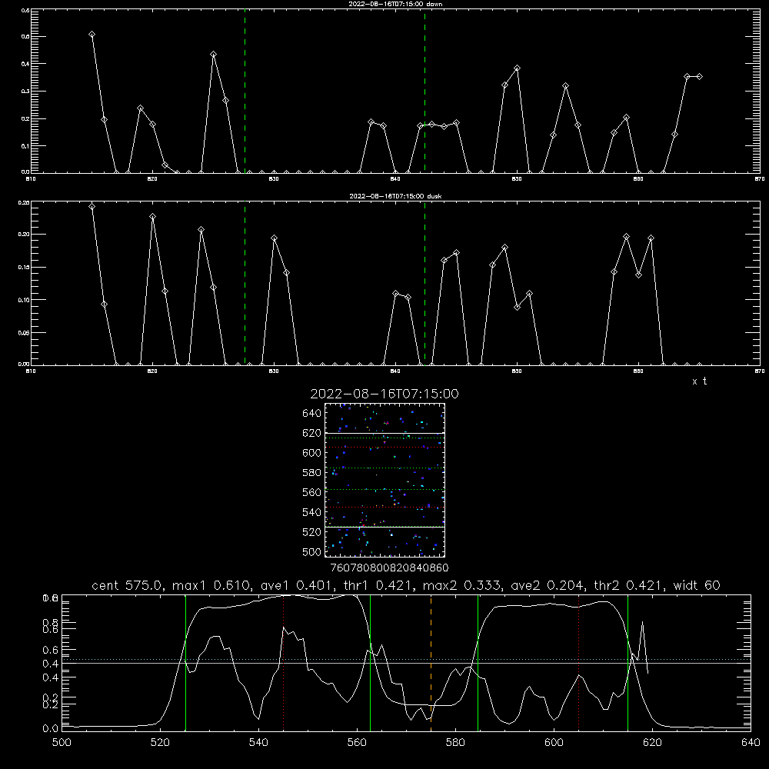Click the "760780800820840860" x-axis labels under small image
The image size is (769, 769).
389,568
